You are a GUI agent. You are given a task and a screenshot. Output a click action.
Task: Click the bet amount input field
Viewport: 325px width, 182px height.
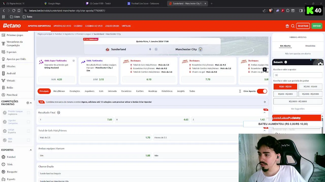coord(298,75)
